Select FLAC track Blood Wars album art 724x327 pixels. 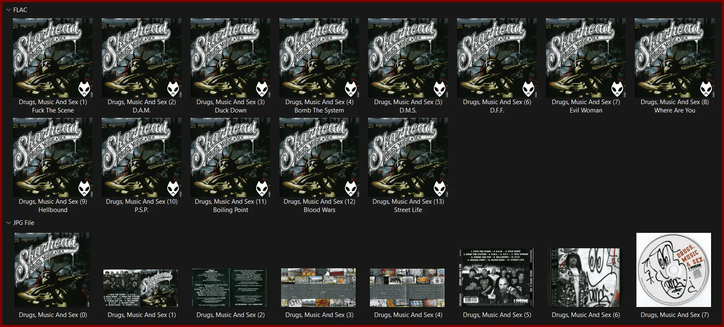(x=319, y=157)
